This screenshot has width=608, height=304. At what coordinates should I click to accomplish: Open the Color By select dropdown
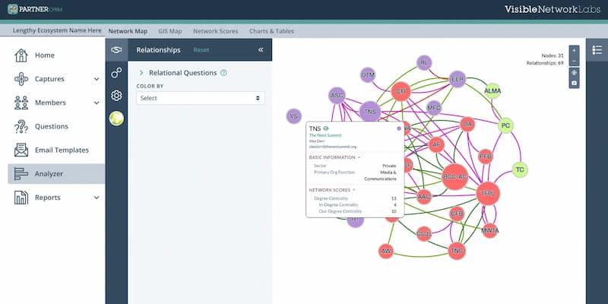201,98
